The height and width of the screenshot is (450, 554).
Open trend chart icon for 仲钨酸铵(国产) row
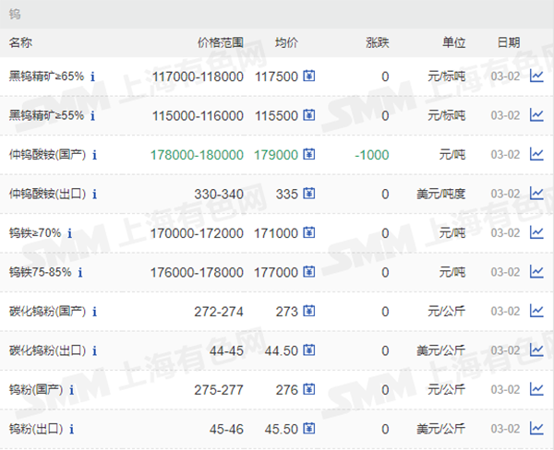click(x=536, y=155)
